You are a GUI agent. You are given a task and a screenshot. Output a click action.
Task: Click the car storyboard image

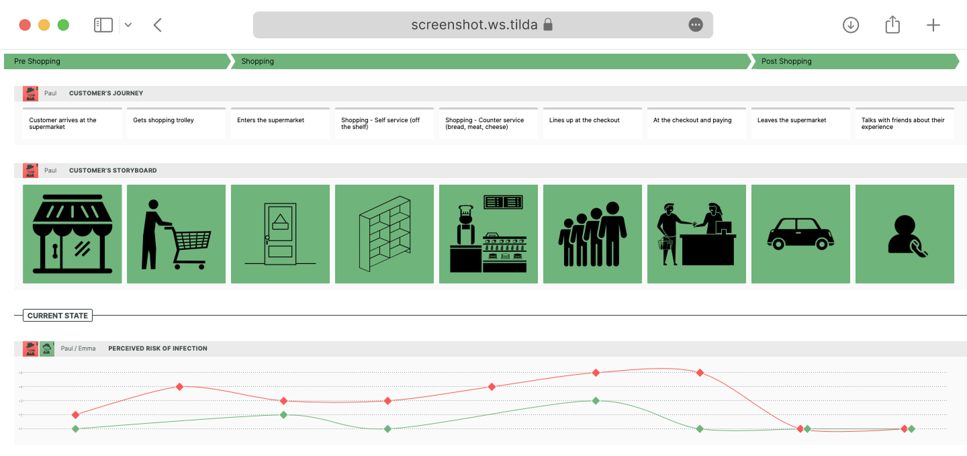coord(801,234)
